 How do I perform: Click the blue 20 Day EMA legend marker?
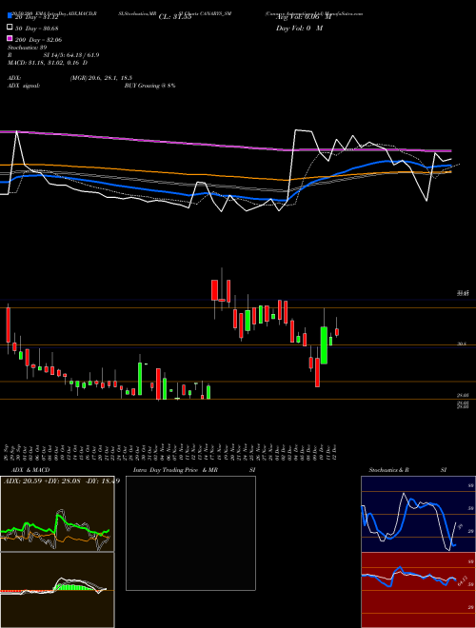tap(10, 16)
